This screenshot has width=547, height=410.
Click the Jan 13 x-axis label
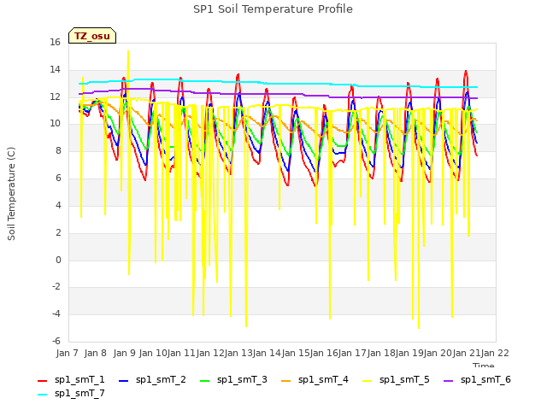238,353
